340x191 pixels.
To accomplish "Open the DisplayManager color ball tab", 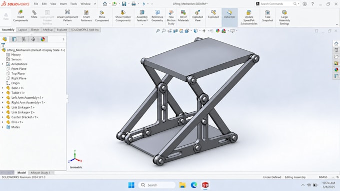I will click(x=42, y=39).
